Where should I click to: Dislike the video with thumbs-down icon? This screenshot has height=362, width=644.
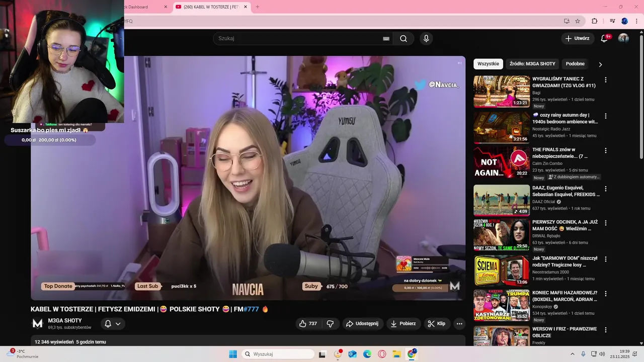pyautogui.click(x=330, y=324)
